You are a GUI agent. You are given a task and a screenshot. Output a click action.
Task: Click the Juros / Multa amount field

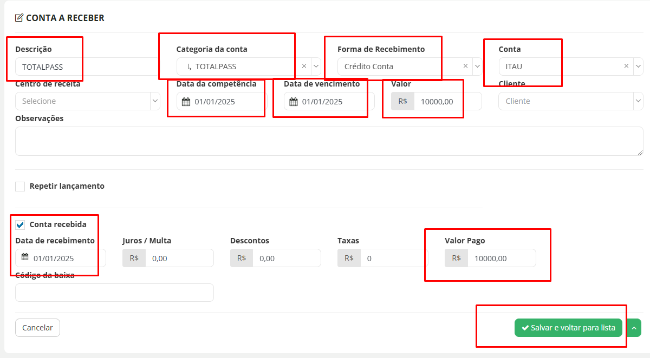179,258
